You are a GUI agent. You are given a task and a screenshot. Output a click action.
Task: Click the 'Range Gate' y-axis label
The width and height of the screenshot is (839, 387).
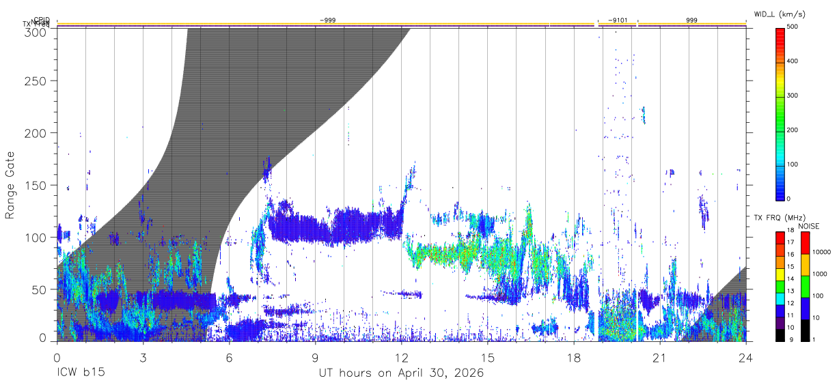tap(10, 186)
